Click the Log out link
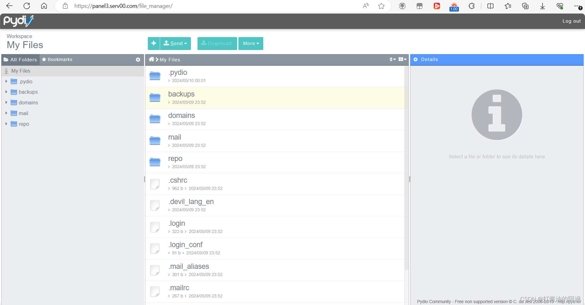 coord(571,21)
